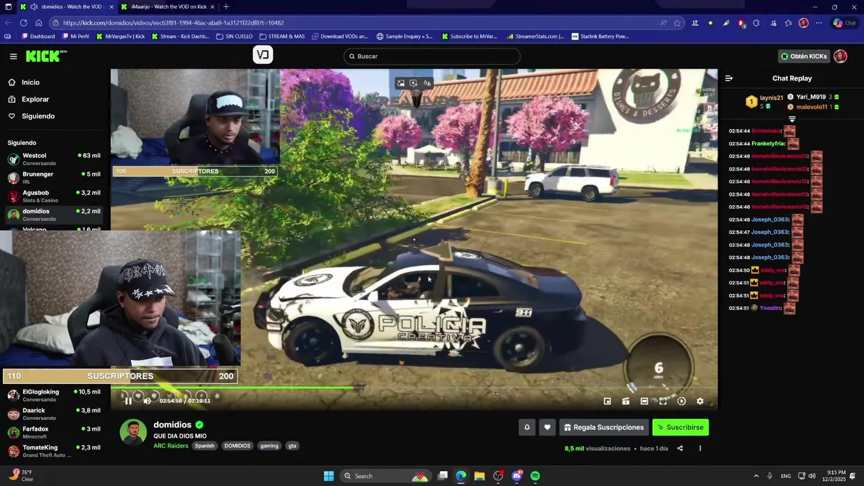Mute the video player volume
This screenshot has height=486, width=864.
click(x=147, y=401)
